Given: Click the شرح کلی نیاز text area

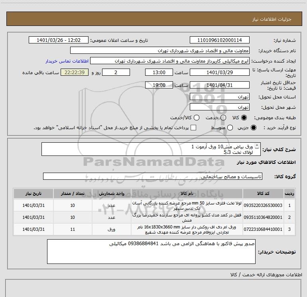Looking at the screenshot, I should (x=151, y=149).
